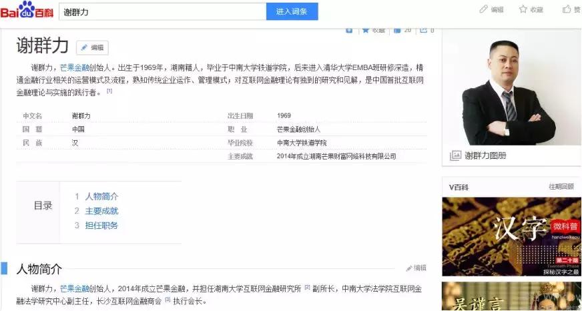Click the pencil icon beside 人物简介 heading
582x311 pixels.
409,268
